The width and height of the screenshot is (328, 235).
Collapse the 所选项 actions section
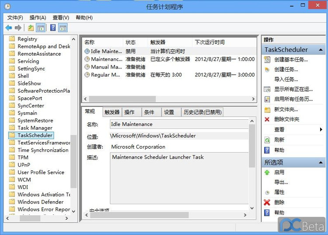[x=321, y=162]
